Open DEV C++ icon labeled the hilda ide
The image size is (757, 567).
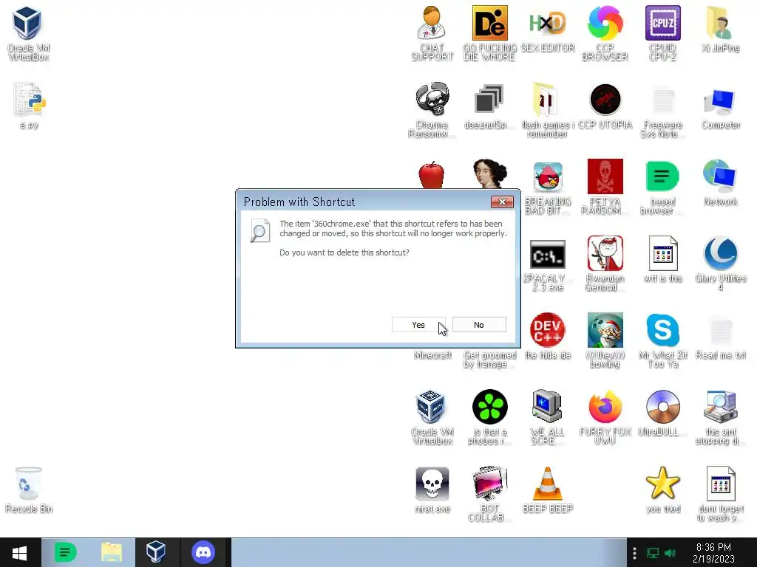548,336
